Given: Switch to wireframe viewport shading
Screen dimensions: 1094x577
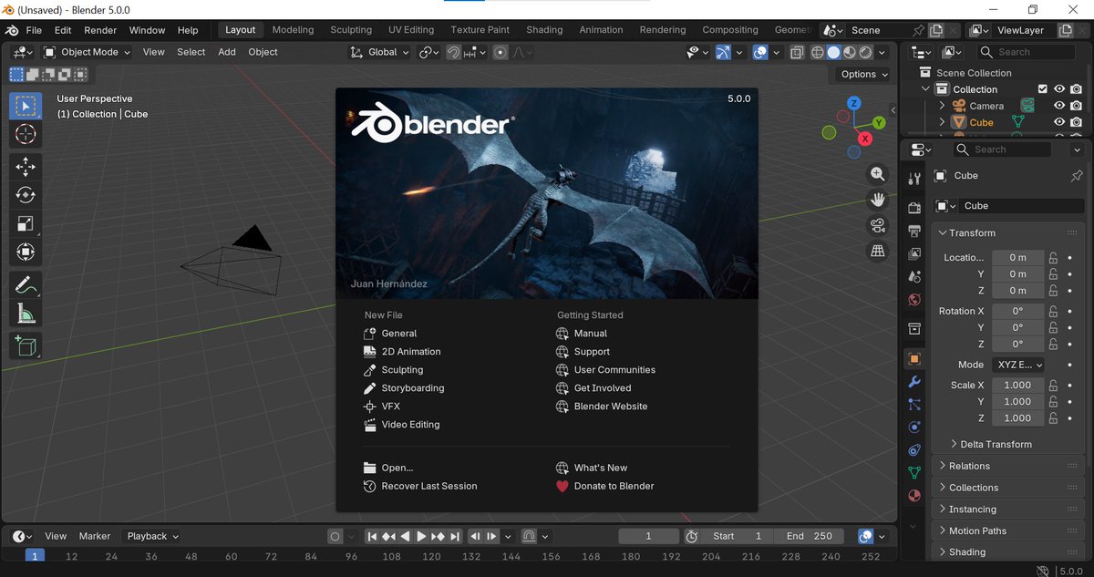Looking at the screenshot, I should (817, 52).
